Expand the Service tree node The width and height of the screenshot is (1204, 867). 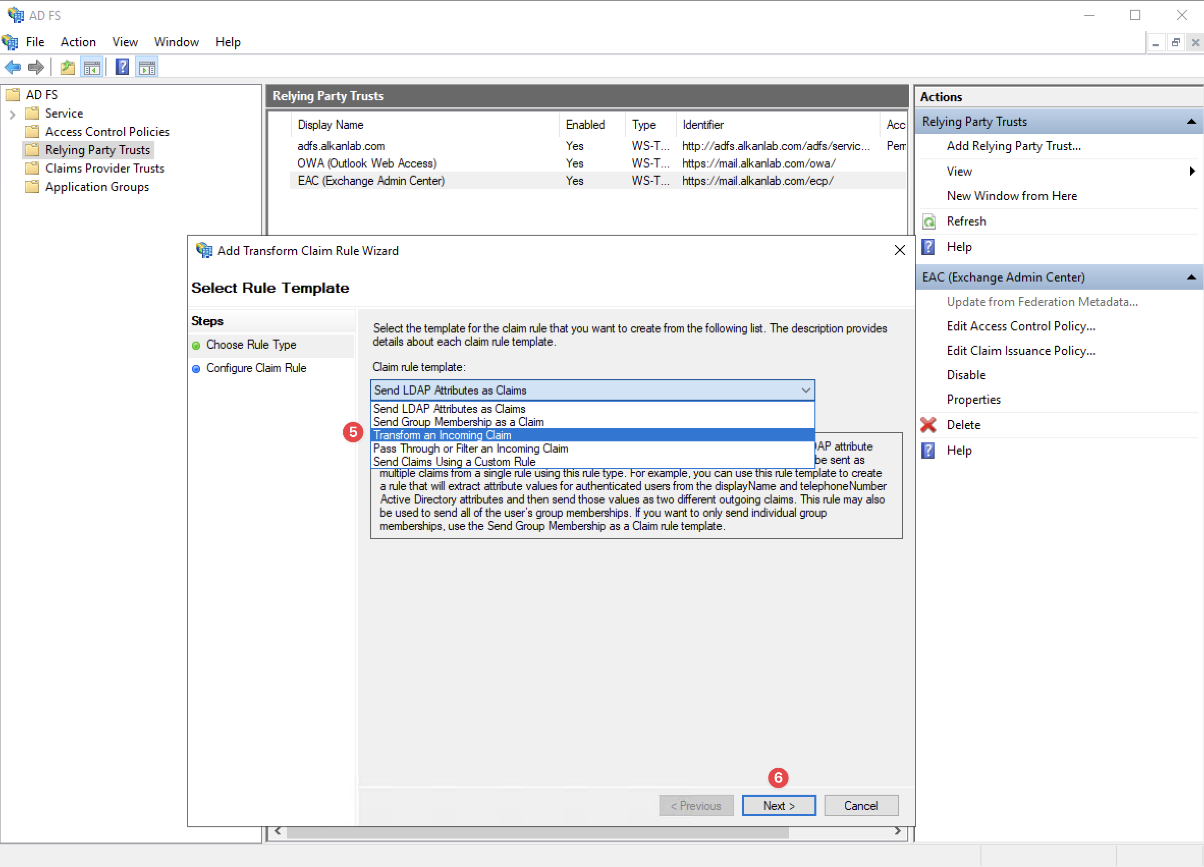(13, 114)
